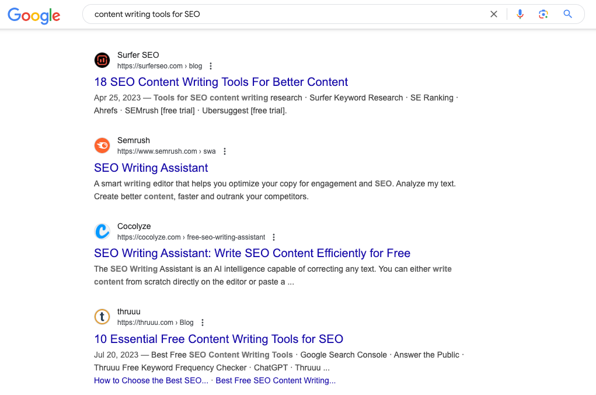Click the "Apr 25, 2023" snippet date
The image size is (596, 395).
[x=117, y=98]
